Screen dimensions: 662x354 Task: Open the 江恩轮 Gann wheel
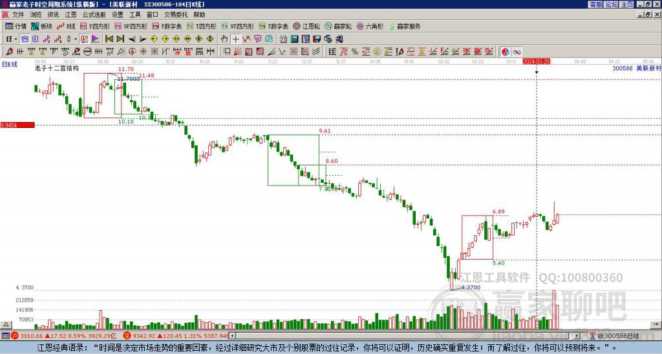pyautogui.click(x=306, y=26)
